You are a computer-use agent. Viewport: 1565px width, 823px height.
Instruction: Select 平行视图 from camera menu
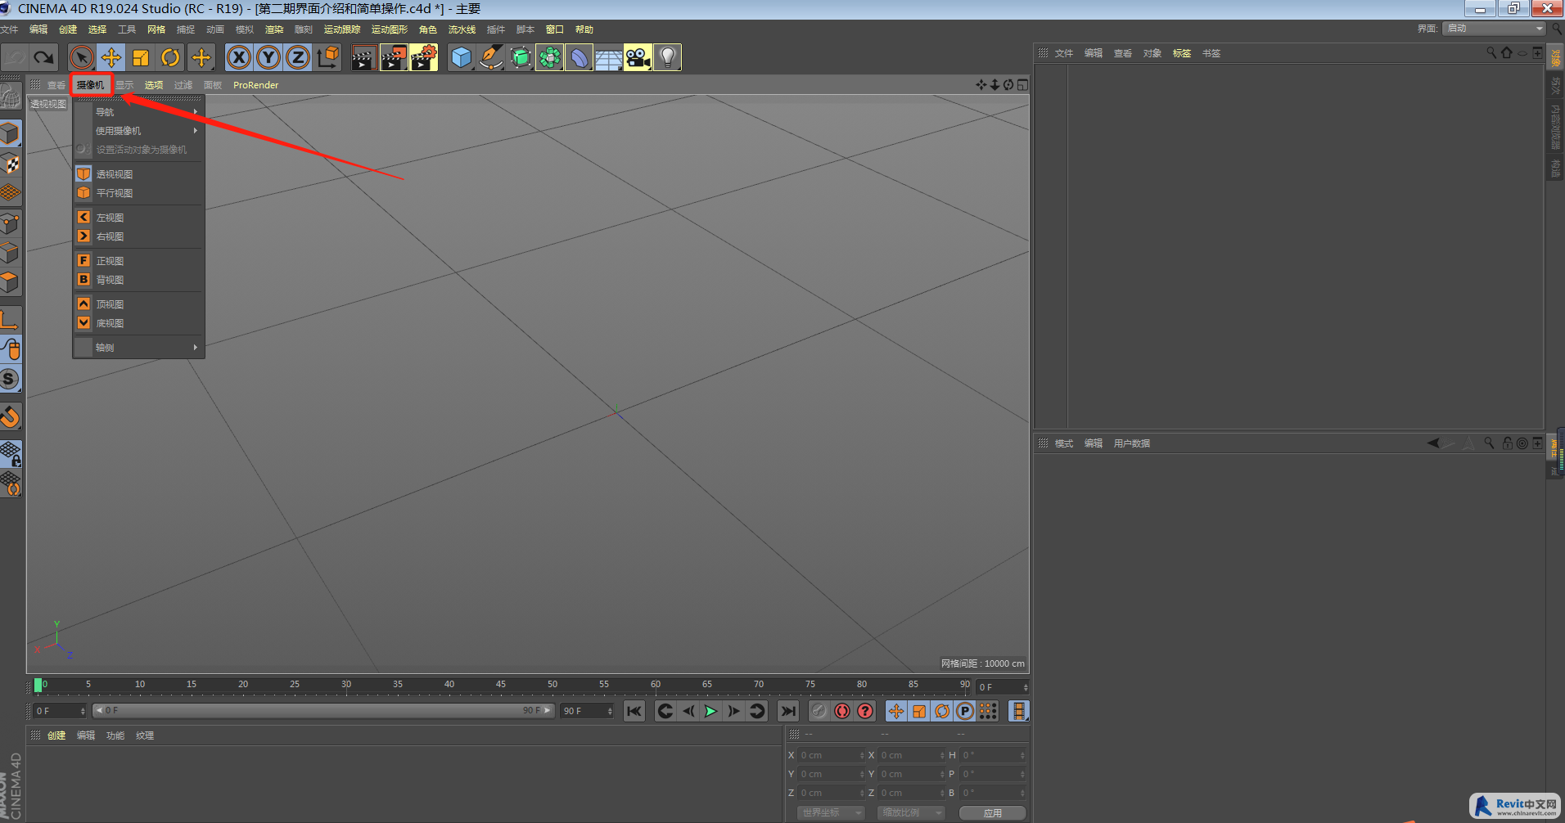point(138,193)
